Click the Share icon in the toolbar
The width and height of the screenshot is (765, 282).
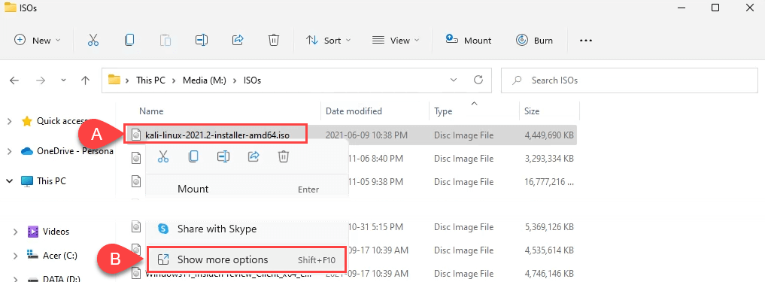(x=238, y=41)
